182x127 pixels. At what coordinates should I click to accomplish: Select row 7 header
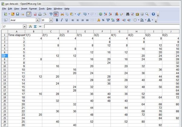click(4, 56)
